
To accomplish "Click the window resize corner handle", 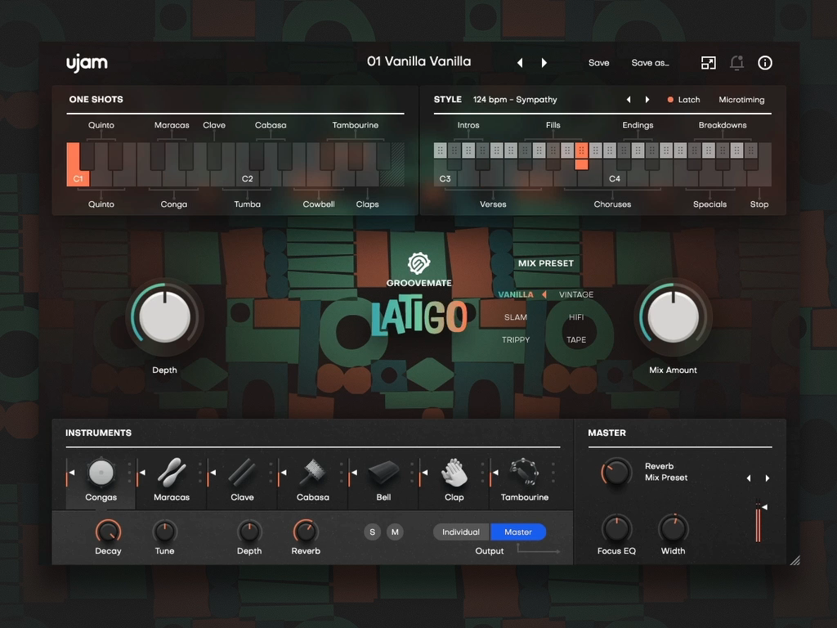I will pyautogui.click(x=794, y=560).
